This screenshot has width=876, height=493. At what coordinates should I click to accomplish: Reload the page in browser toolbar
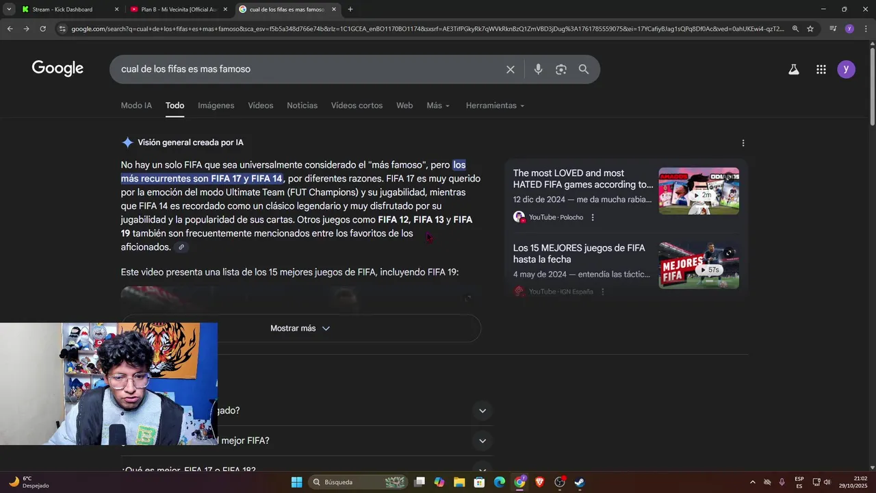(x=42, y=29)
